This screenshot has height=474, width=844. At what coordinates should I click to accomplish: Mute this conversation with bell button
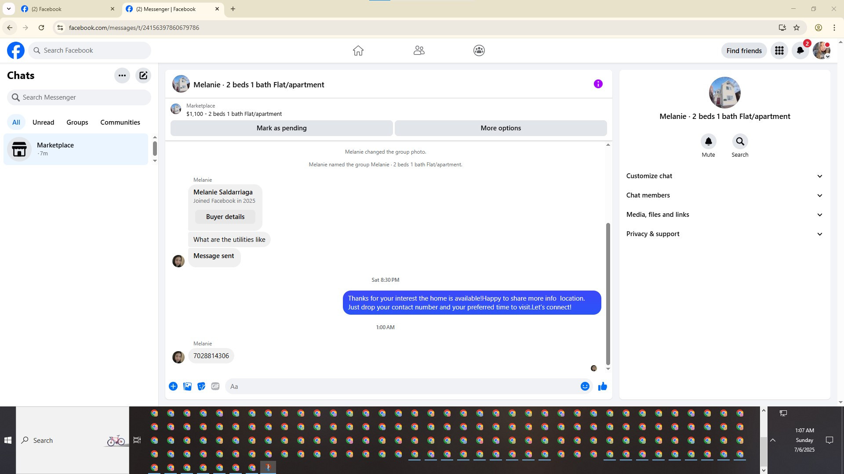coord(708,141)
